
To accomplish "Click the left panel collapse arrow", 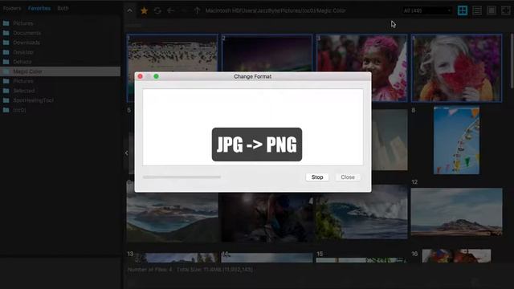I will click(x=127, y=153).
